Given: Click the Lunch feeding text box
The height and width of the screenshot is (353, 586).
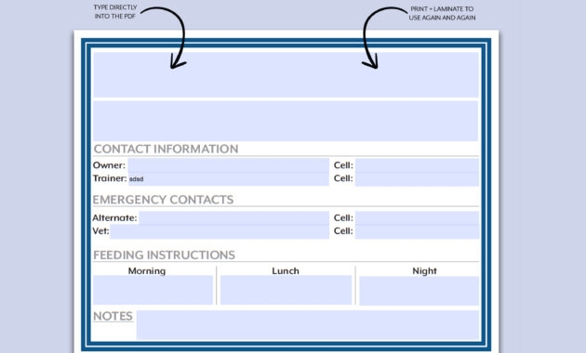Looking at the screenshot, I should coord(286,290).
